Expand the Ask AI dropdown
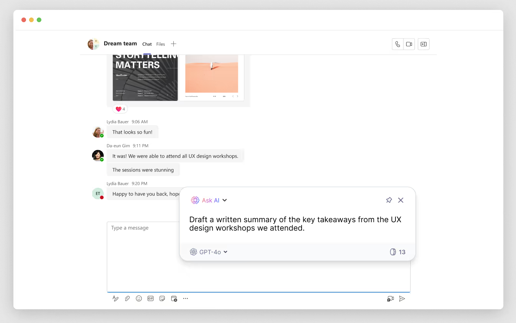This screenshot has height=323, width=516. click(225, 200)
